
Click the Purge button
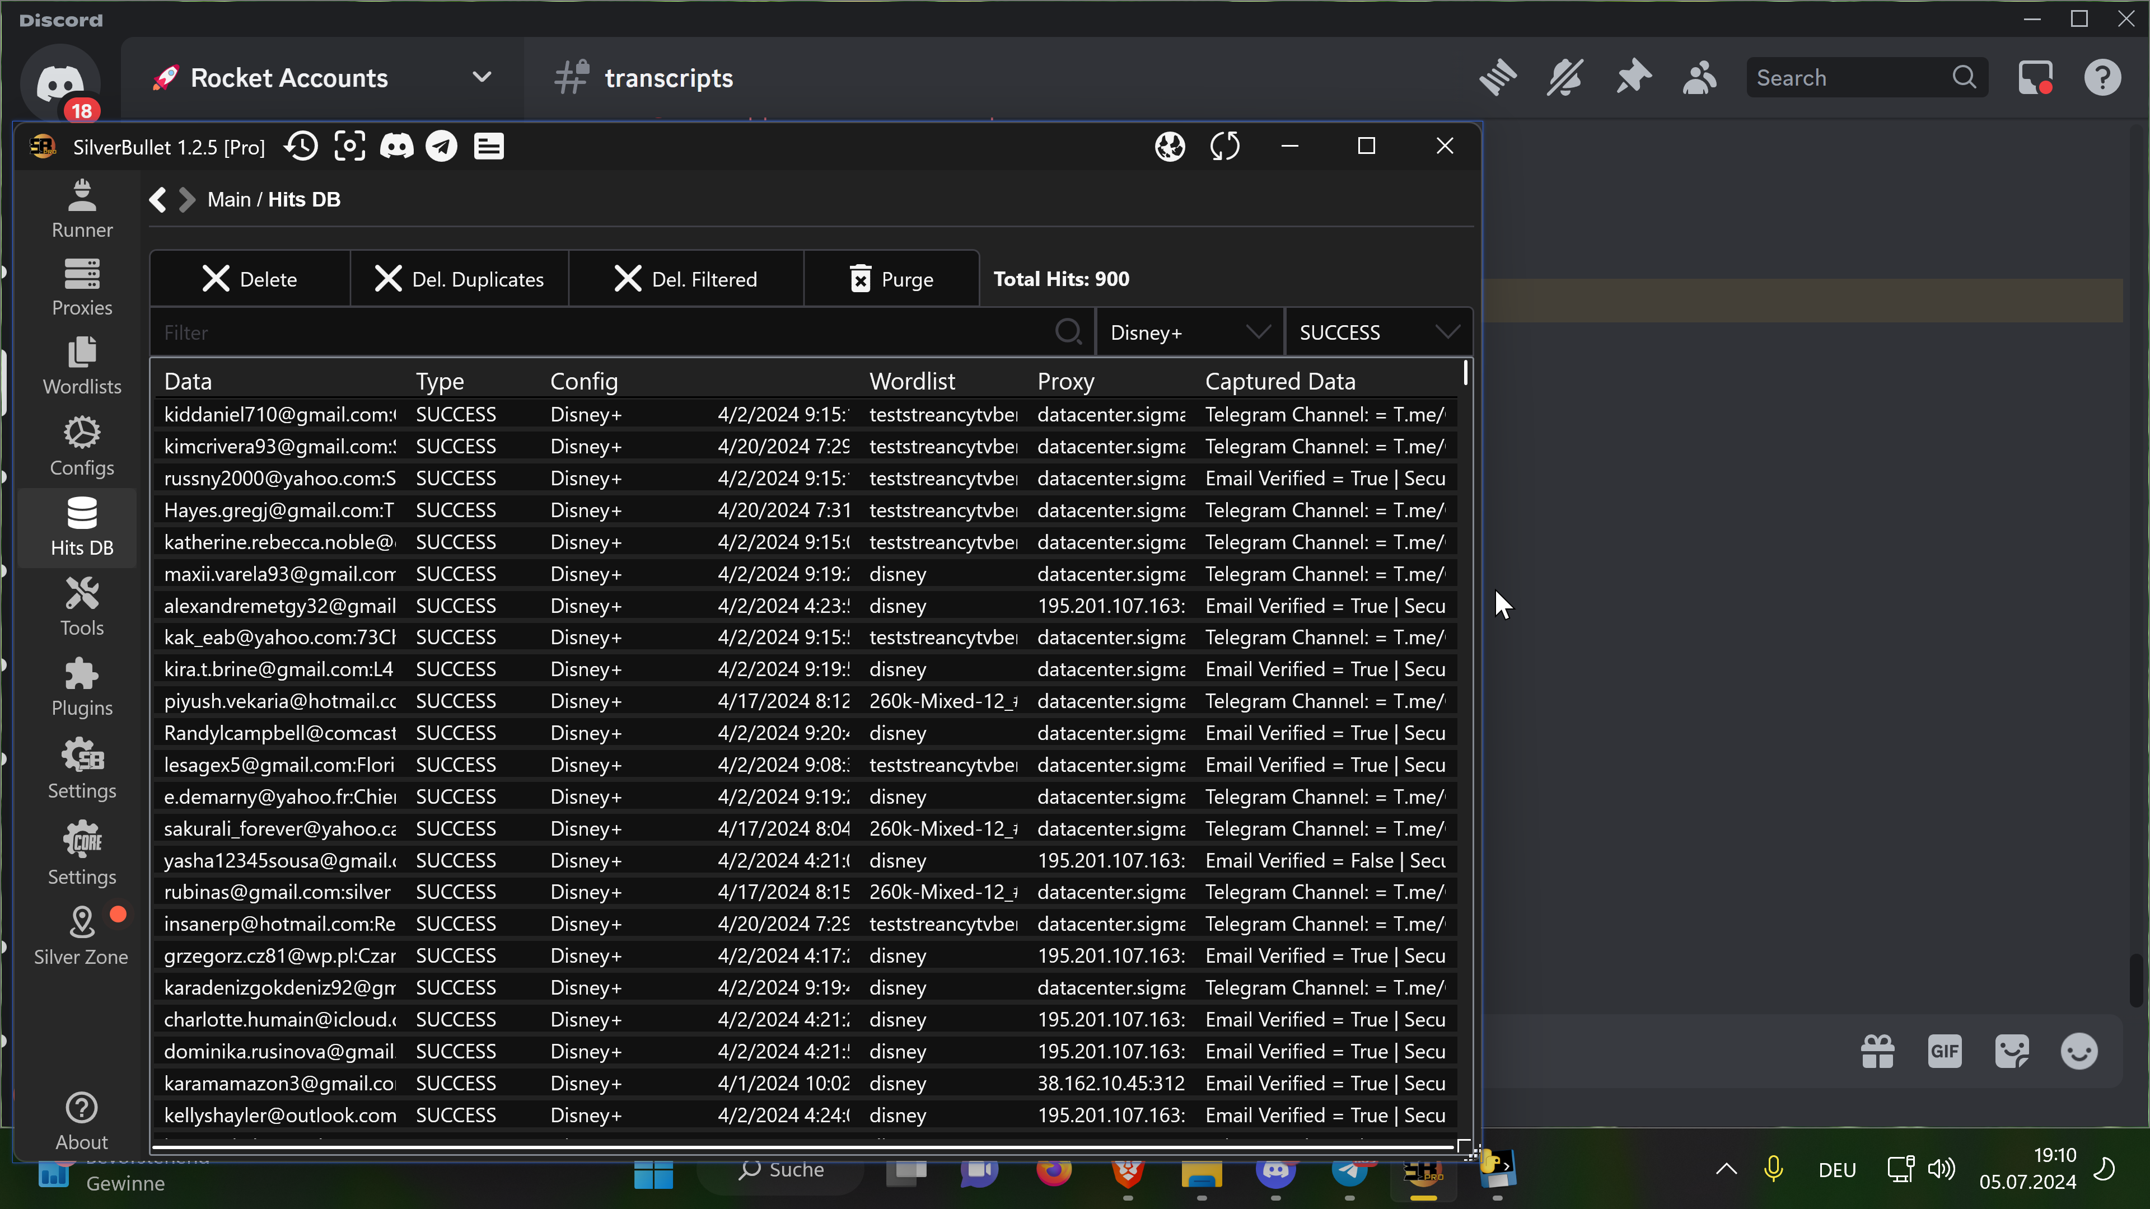tap(891, 279)
